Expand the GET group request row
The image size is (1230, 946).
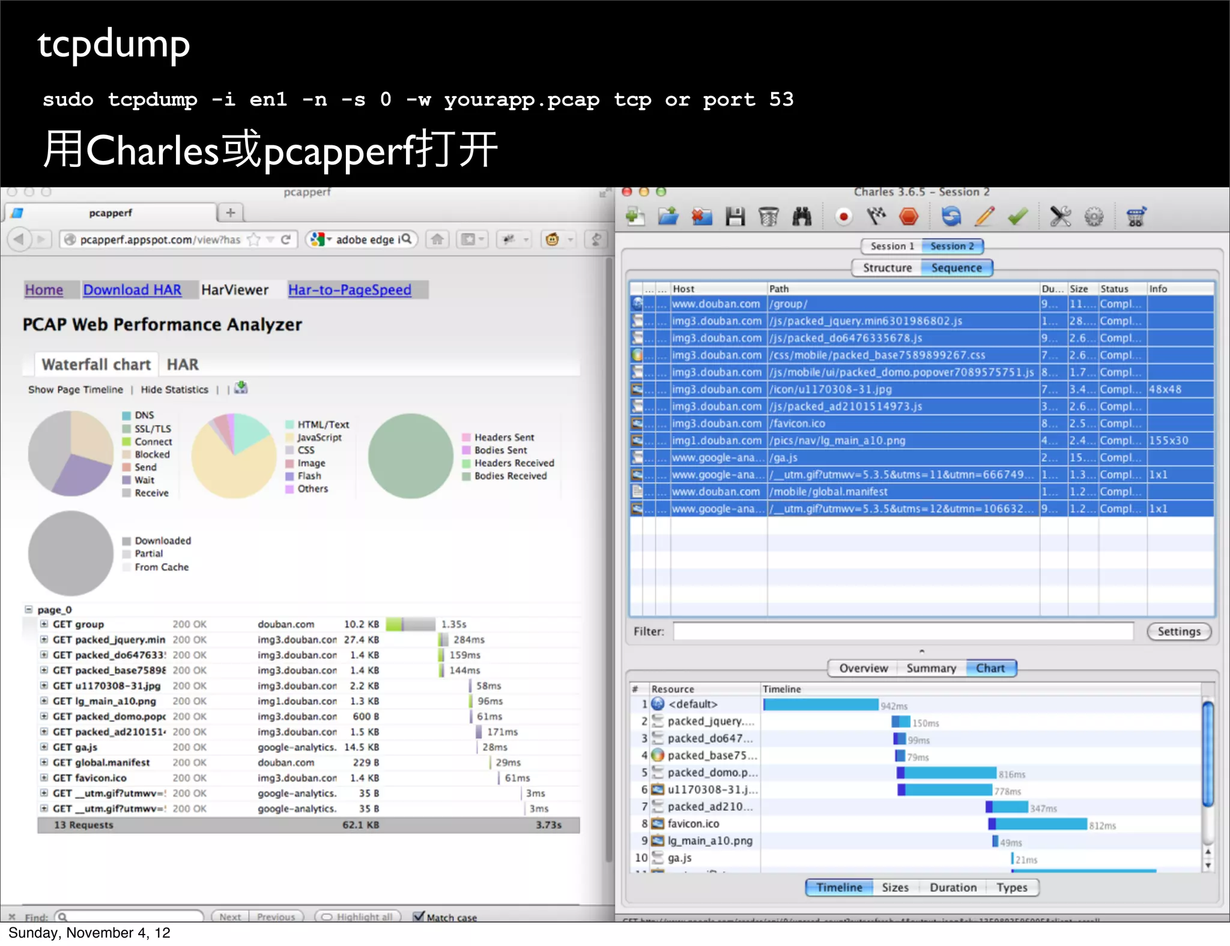tap(44, 624)
